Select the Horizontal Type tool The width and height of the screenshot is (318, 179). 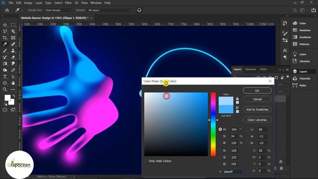point(5,77)
